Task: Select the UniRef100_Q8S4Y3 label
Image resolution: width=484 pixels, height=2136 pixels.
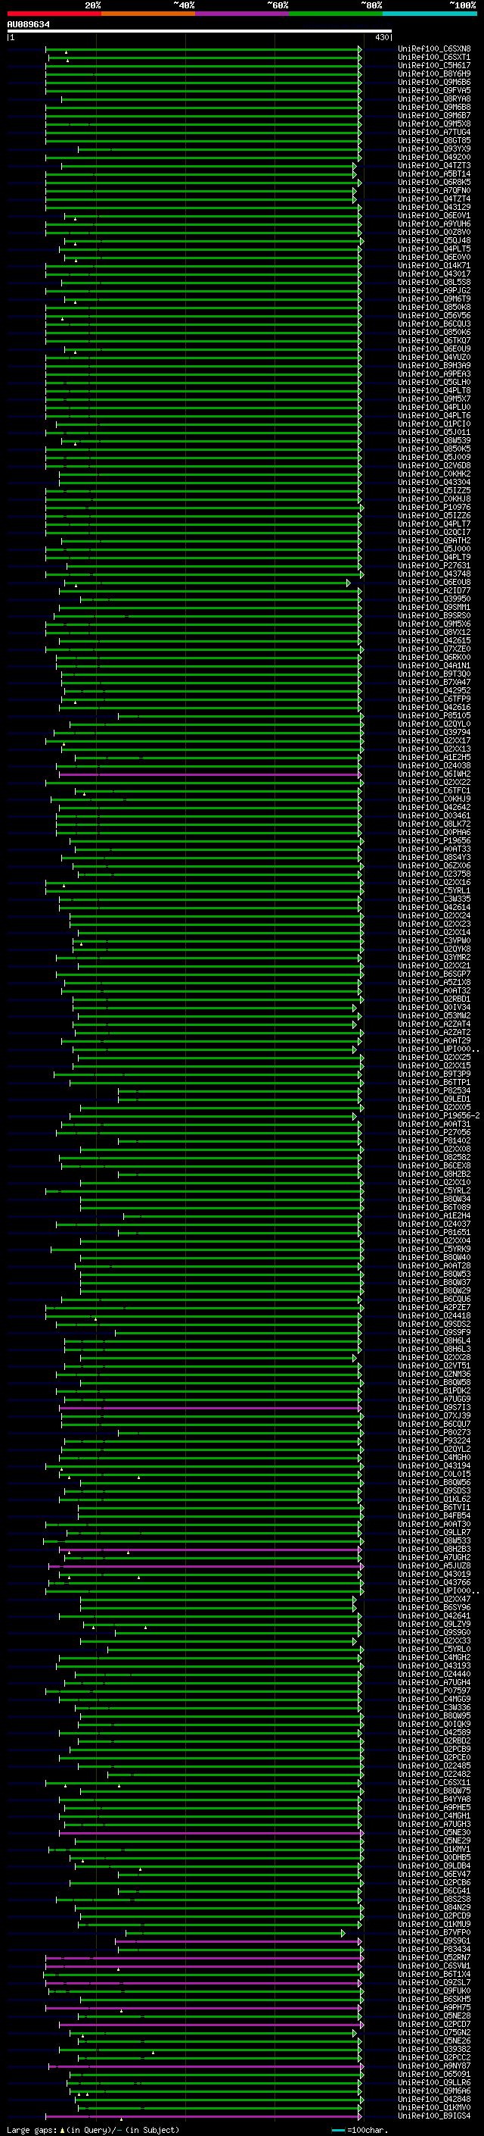Action: tap(433, 858)
